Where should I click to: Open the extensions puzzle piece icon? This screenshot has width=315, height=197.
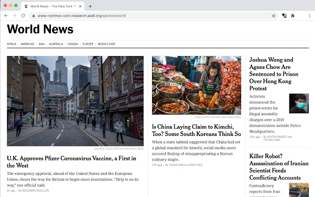tap(293, 16)
